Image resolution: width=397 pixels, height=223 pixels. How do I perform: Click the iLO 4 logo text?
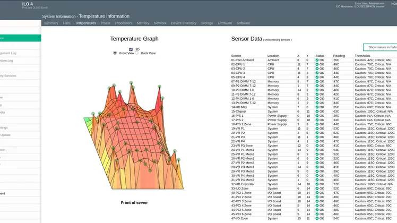coord(28,4)
